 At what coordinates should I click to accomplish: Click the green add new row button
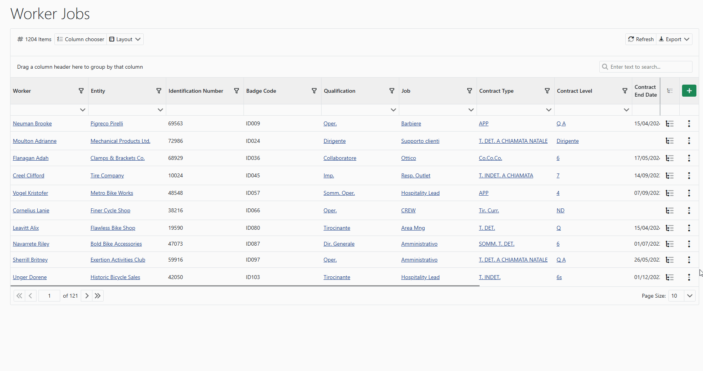(689, 91)
